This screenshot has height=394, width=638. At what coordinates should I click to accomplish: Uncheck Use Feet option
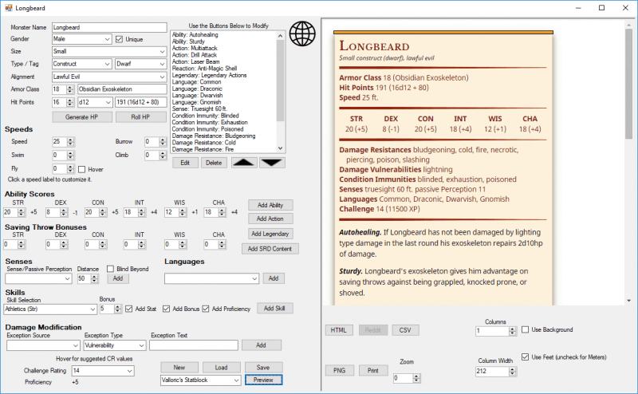525,357
